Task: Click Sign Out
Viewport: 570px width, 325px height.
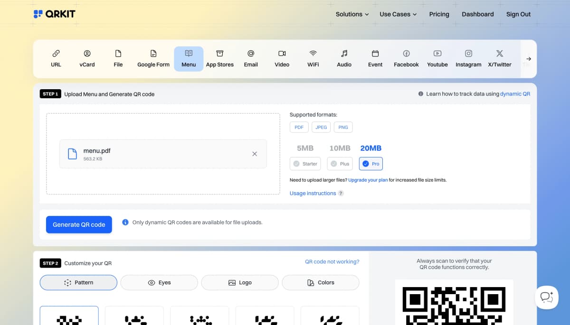Action: coord(519,14)
